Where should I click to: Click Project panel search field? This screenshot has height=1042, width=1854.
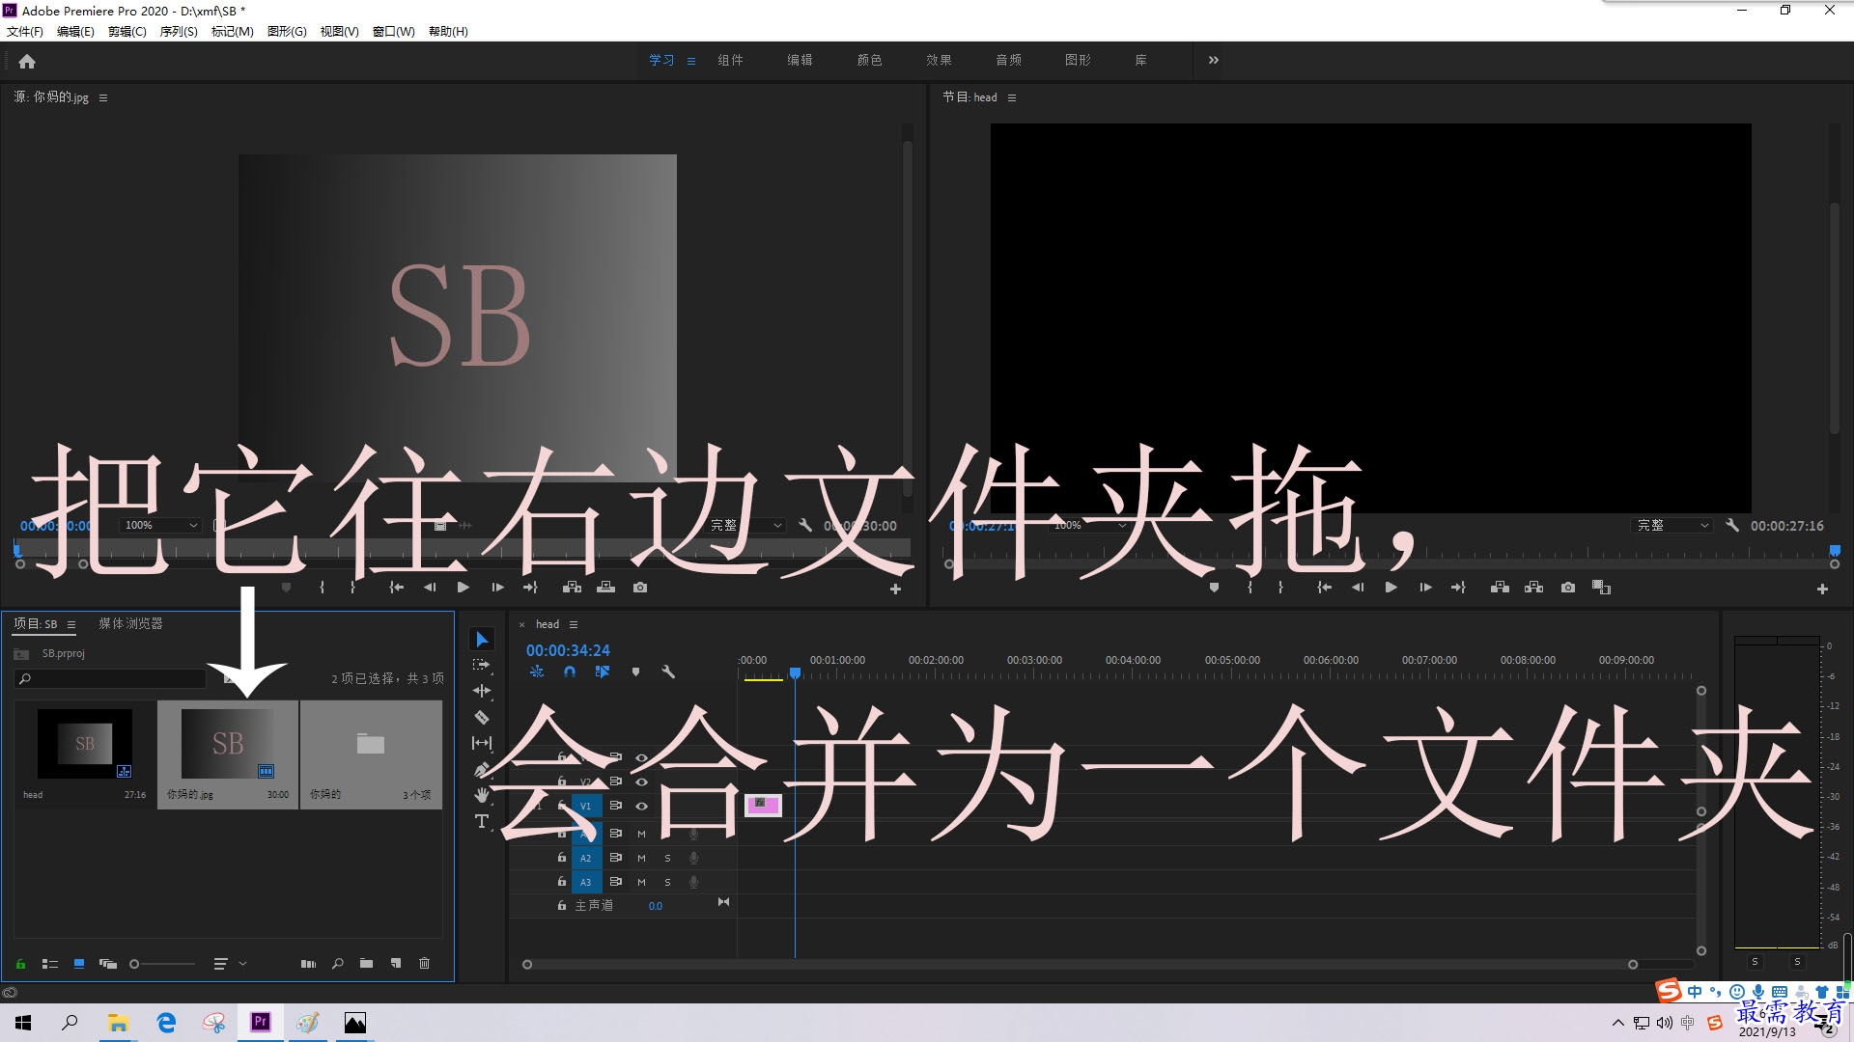(x=111, y=679)
